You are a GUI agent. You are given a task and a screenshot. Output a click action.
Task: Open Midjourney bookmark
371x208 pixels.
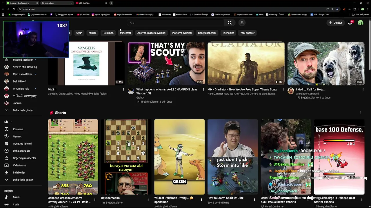pyautogui.click(x=165, y=14)
